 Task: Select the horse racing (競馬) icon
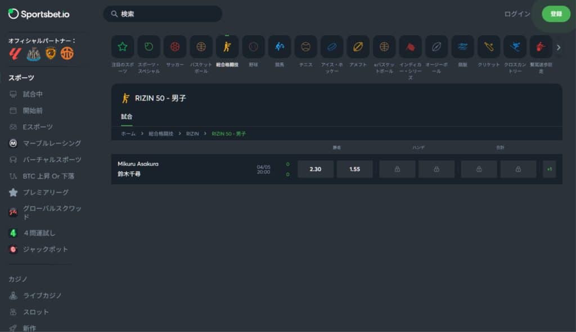280,47
